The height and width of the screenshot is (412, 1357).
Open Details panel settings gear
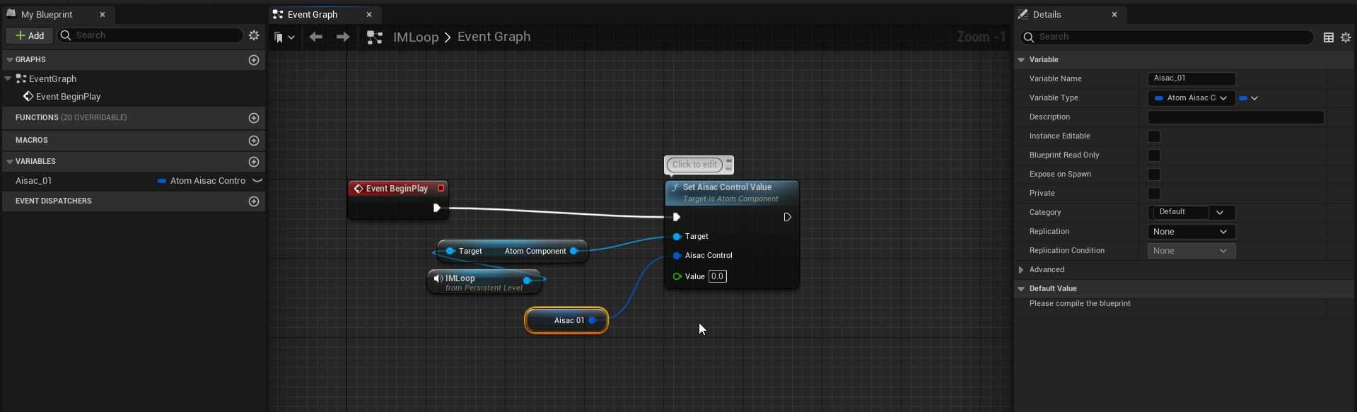tap(1346, 37)
